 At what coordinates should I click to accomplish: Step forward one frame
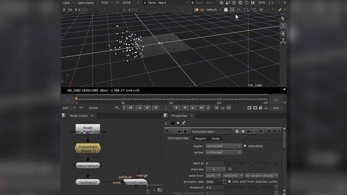point(185,108)
